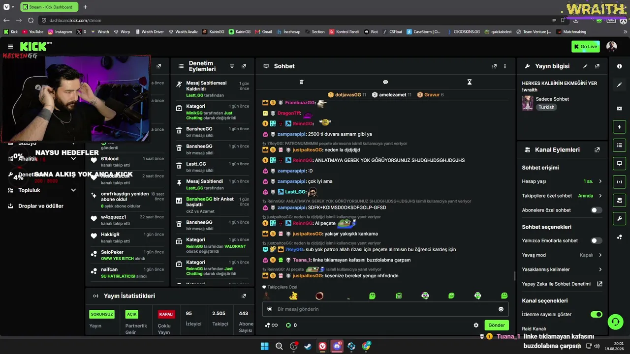Pop out the Yayın bilgisi panel

point(597,66)
